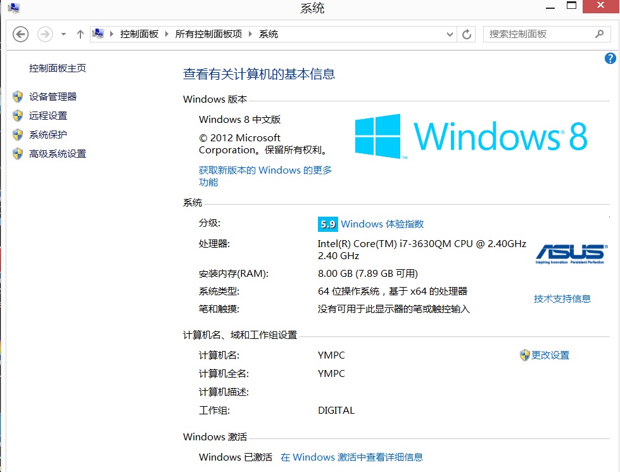Click shield icon beside 更改设置
Viewport: 620px width, 472px height.
click(x=524, y=355)
